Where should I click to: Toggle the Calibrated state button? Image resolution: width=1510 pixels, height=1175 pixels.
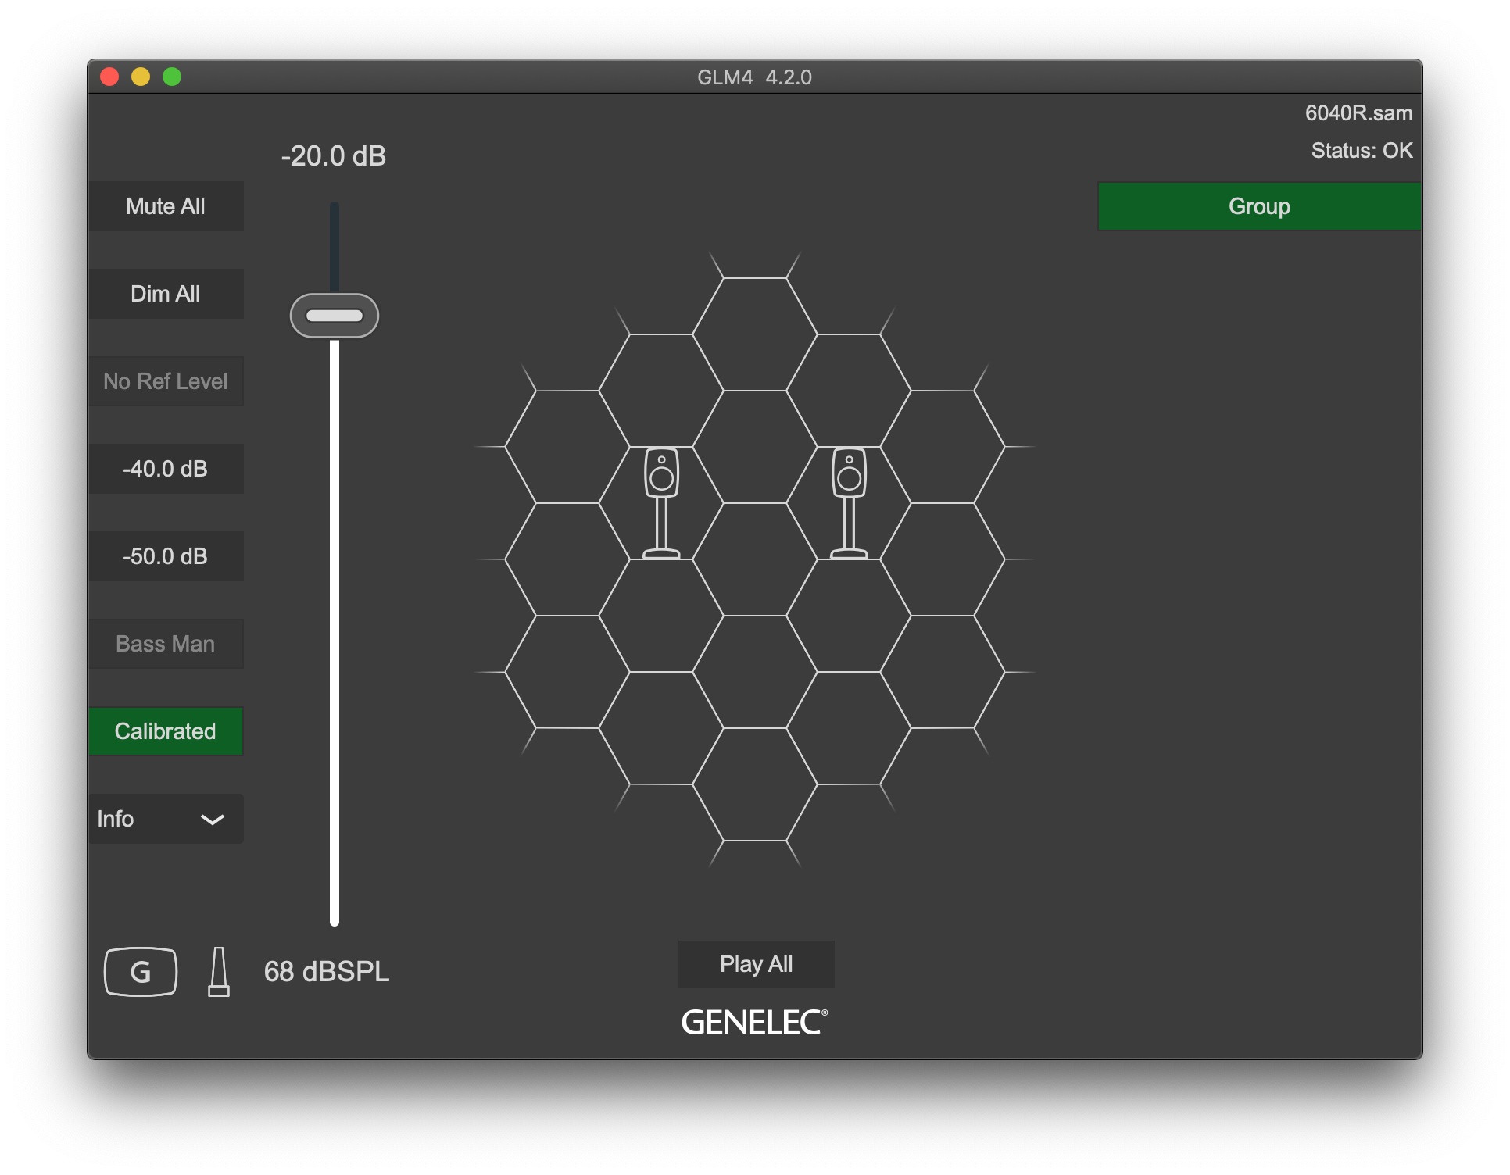coord(166,731)
